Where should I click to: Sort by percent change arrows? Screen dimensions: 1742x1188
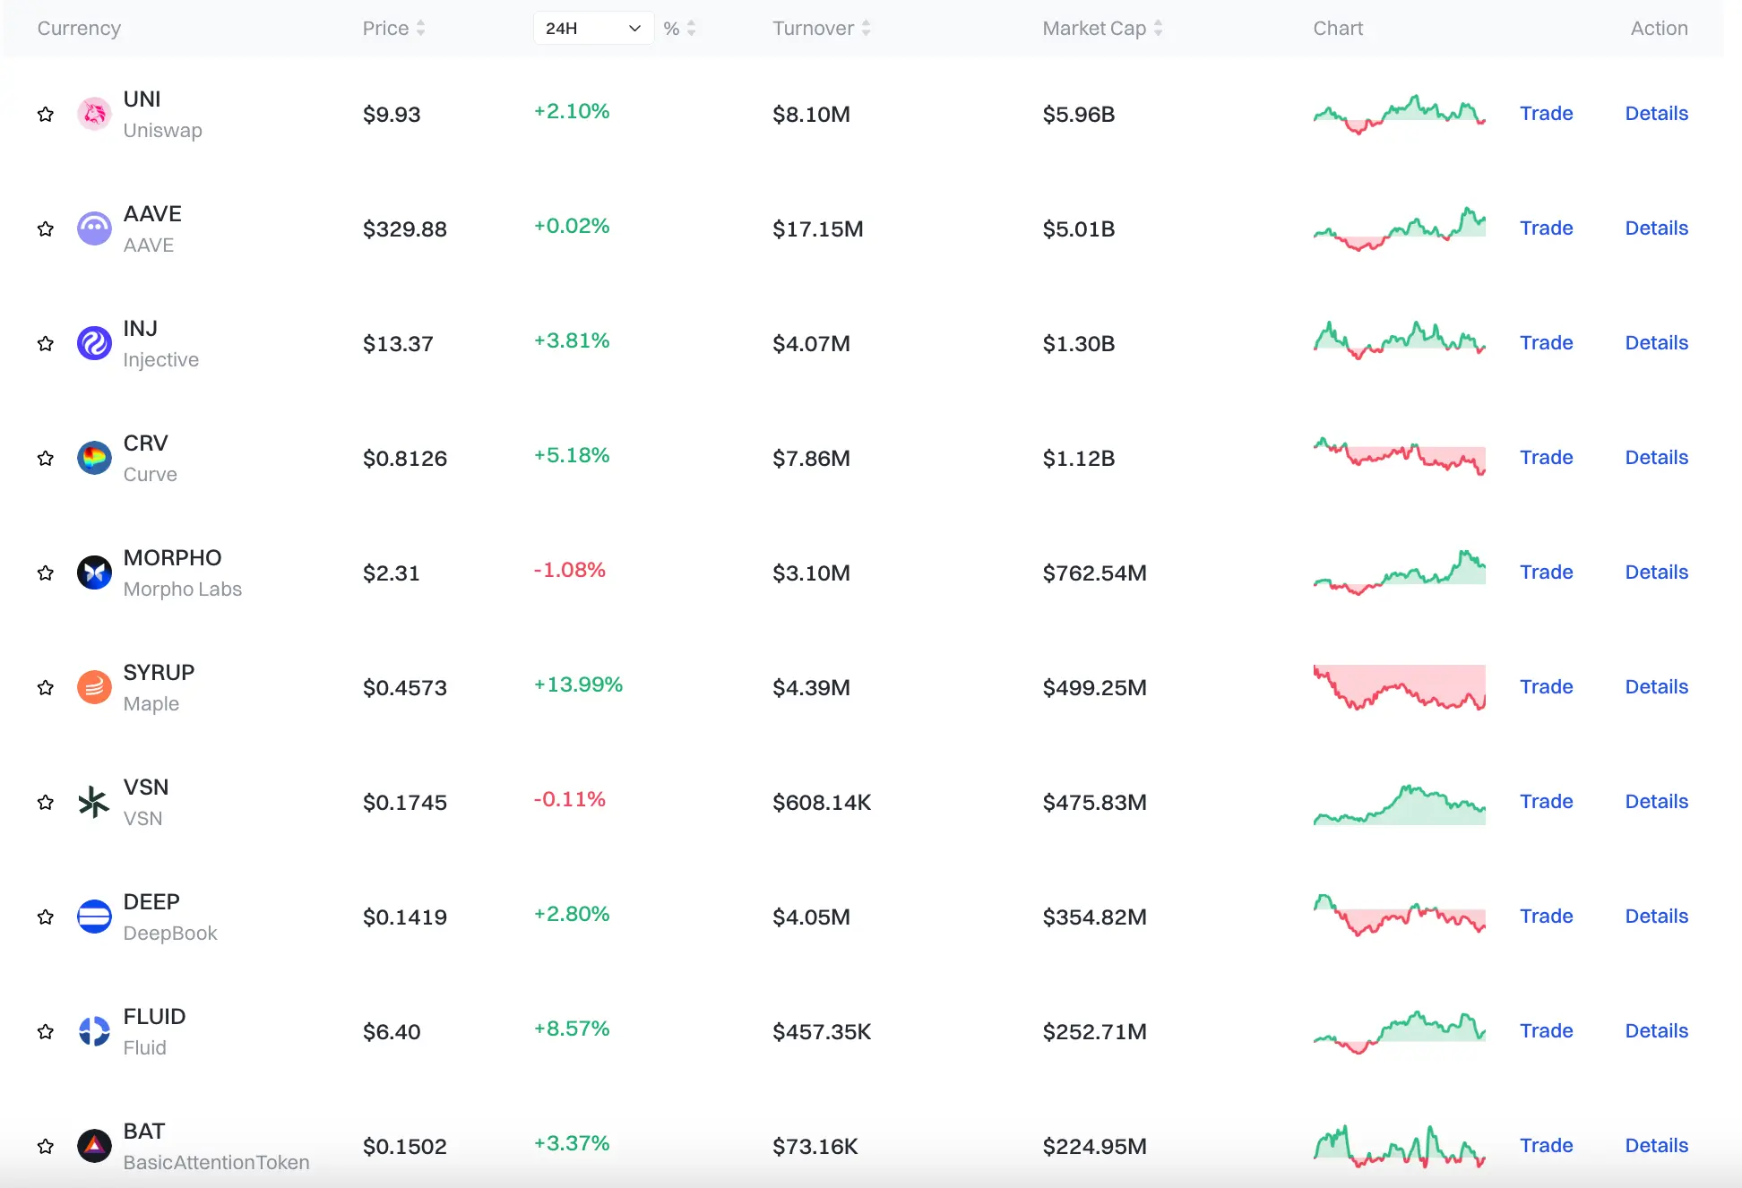(691, 29)
